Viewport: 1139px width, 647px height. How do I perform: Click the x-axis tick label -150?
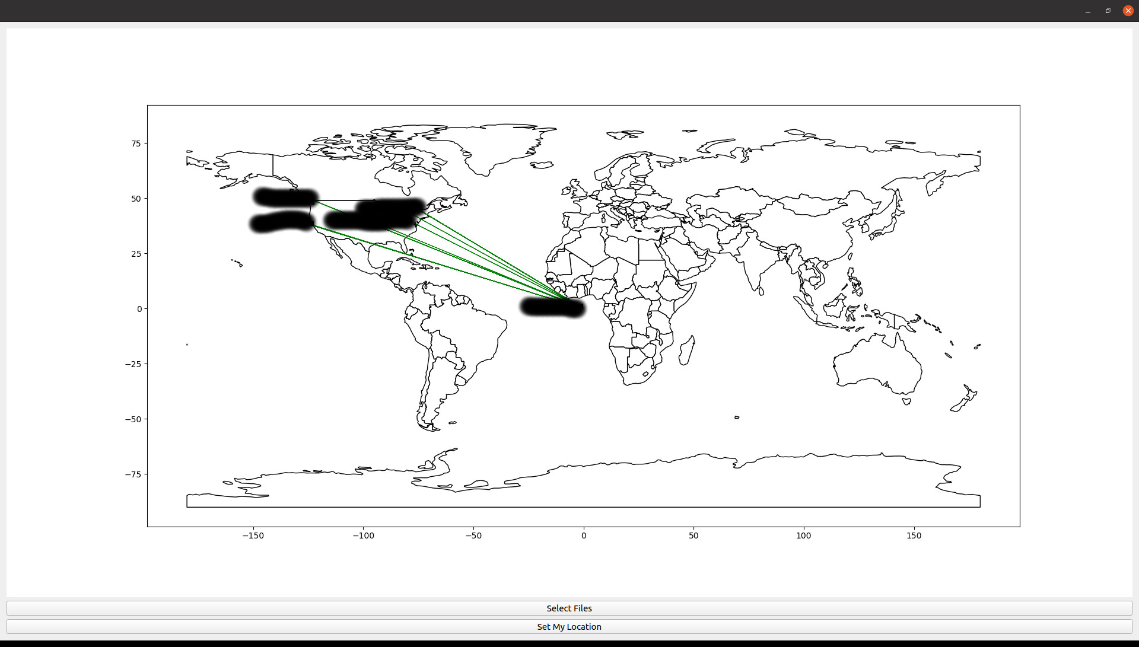click(x=253, y=536)
